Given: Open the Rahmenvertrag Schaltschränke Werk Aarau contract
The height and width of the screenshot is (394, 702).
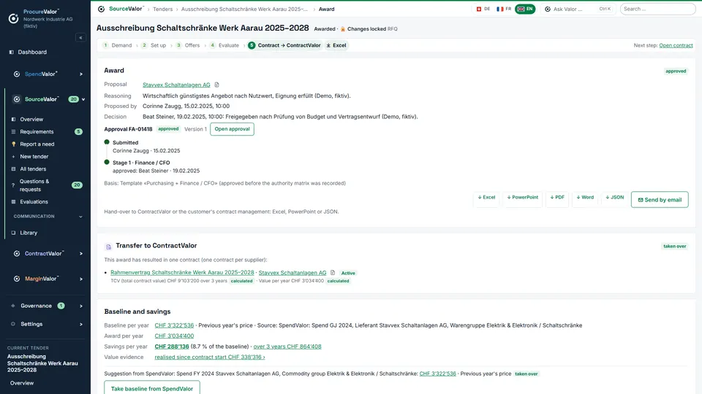Looking at the screenshot, I should click(182, 272).
